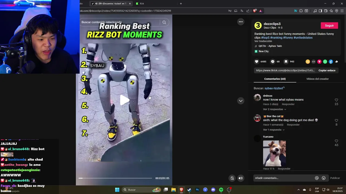
Task: Click Copiar enlace button
Action: [327, 70]
